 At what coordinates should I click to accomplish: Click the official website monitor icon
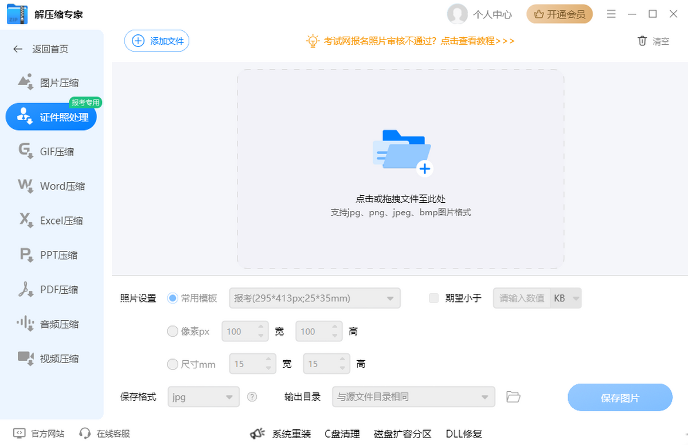coord(19,434)
